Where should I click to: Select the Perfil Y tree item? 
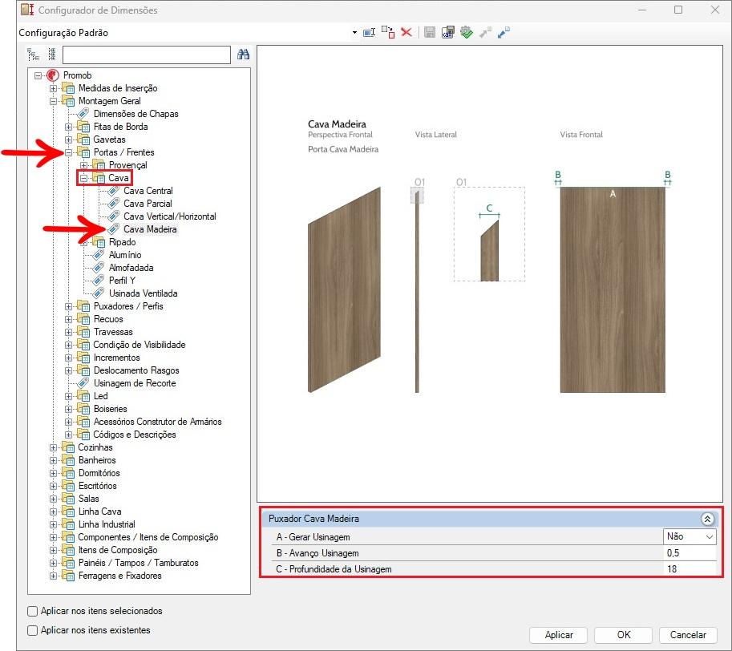point(121,281)
